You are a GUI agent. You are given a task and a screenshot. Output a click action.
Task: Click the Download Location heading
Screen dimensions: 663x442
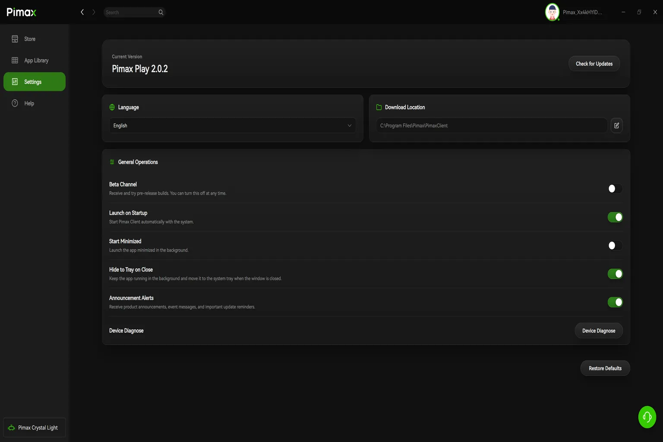coord(405,107)
